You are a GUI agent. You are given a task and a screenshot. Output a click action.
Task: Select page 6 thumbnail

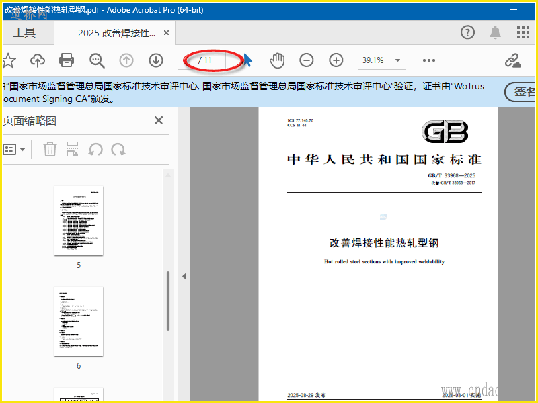(x=79, y=322)
